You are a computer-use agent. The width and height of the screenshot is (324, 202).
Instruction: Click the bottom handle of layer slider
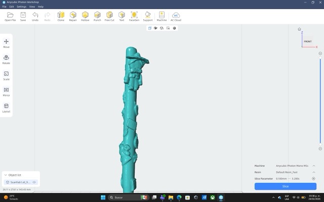click(320, 144)
